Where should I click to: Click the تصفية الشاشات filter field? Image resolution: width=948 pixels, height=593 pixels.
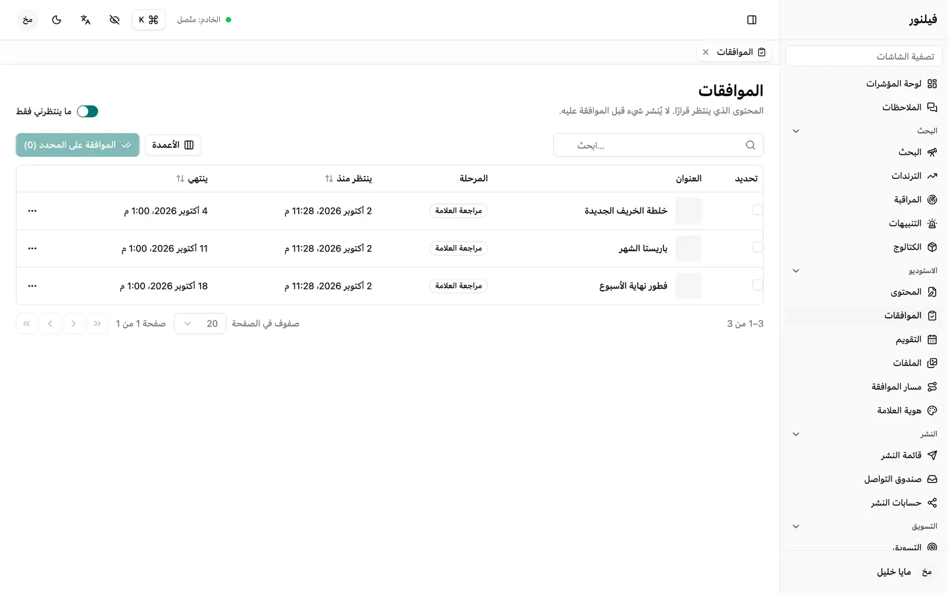[864, 57]
